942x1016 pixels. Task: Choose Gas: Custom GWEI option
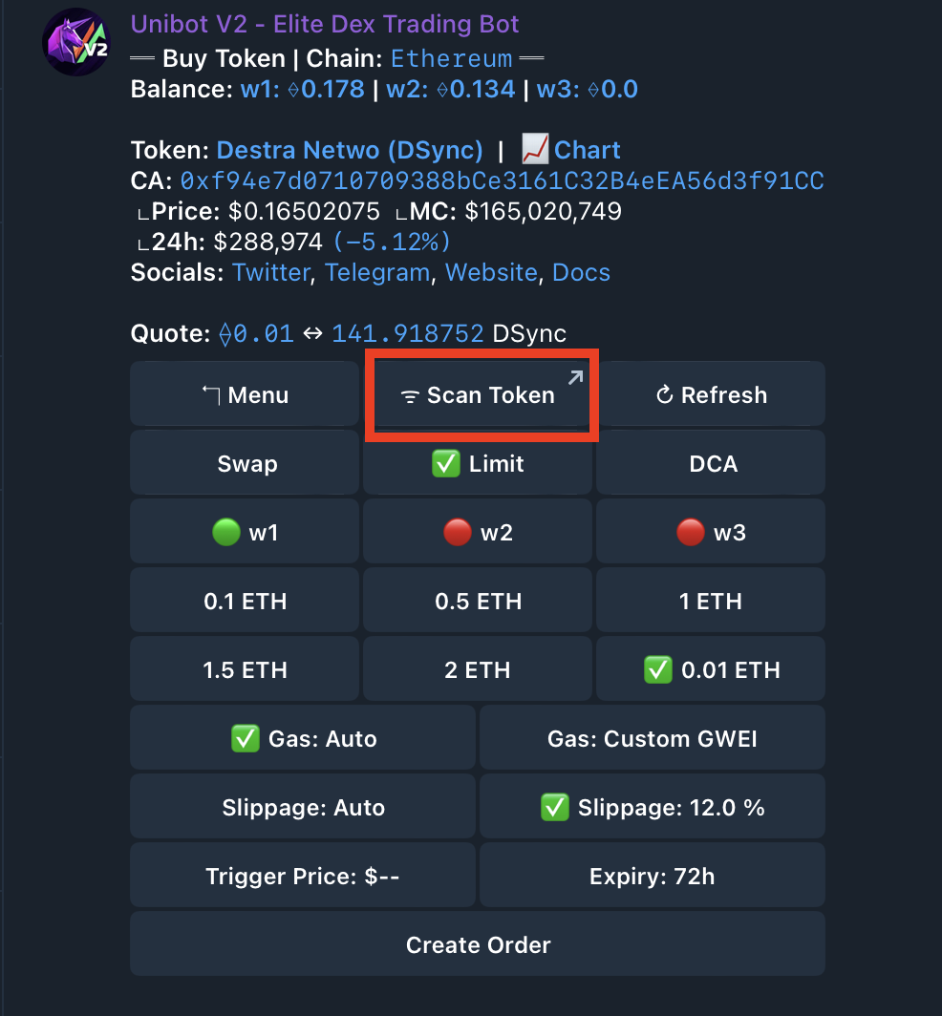tap(653, 739)
